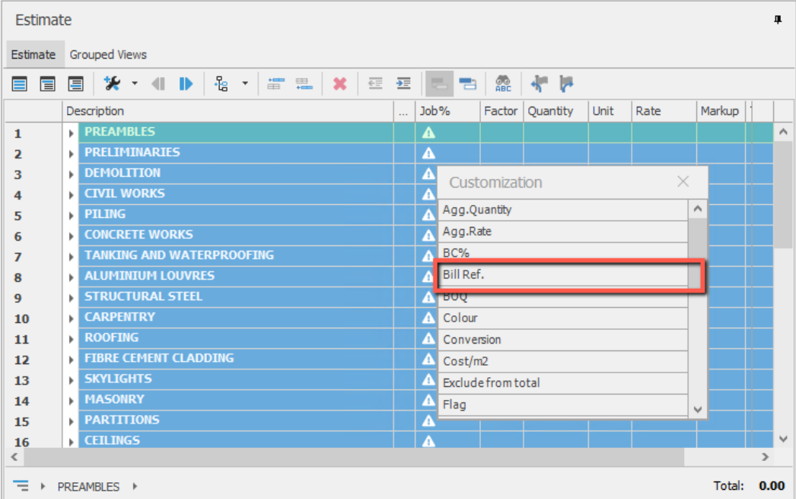Click the blue next arrow icon
796x499 pixels.
[186, 84]
